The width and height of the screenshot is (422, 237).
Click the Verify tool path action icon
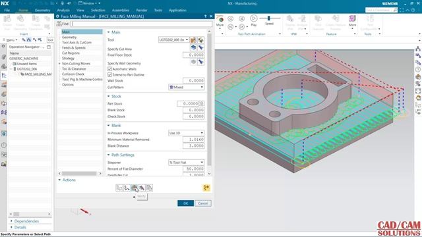[134, 188]
